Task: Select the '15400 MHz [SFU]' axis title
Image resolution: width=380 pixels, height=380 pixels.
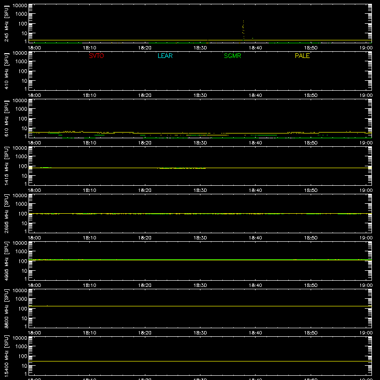Action: tap(6, 356)
